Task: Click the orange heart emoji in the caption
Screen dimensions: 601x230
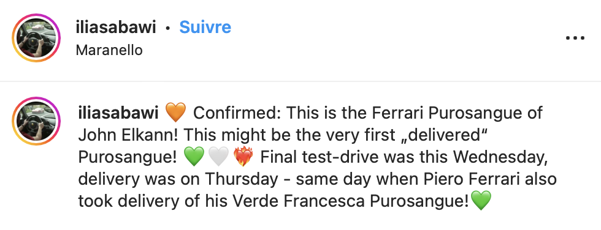Action: tap(175, 113)
